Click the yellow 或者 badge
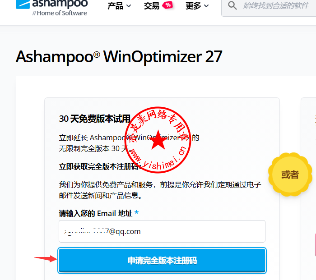Image resolution: width=316 pixels, height=280 pixels. pyautogui.click(x=290, y=174)
